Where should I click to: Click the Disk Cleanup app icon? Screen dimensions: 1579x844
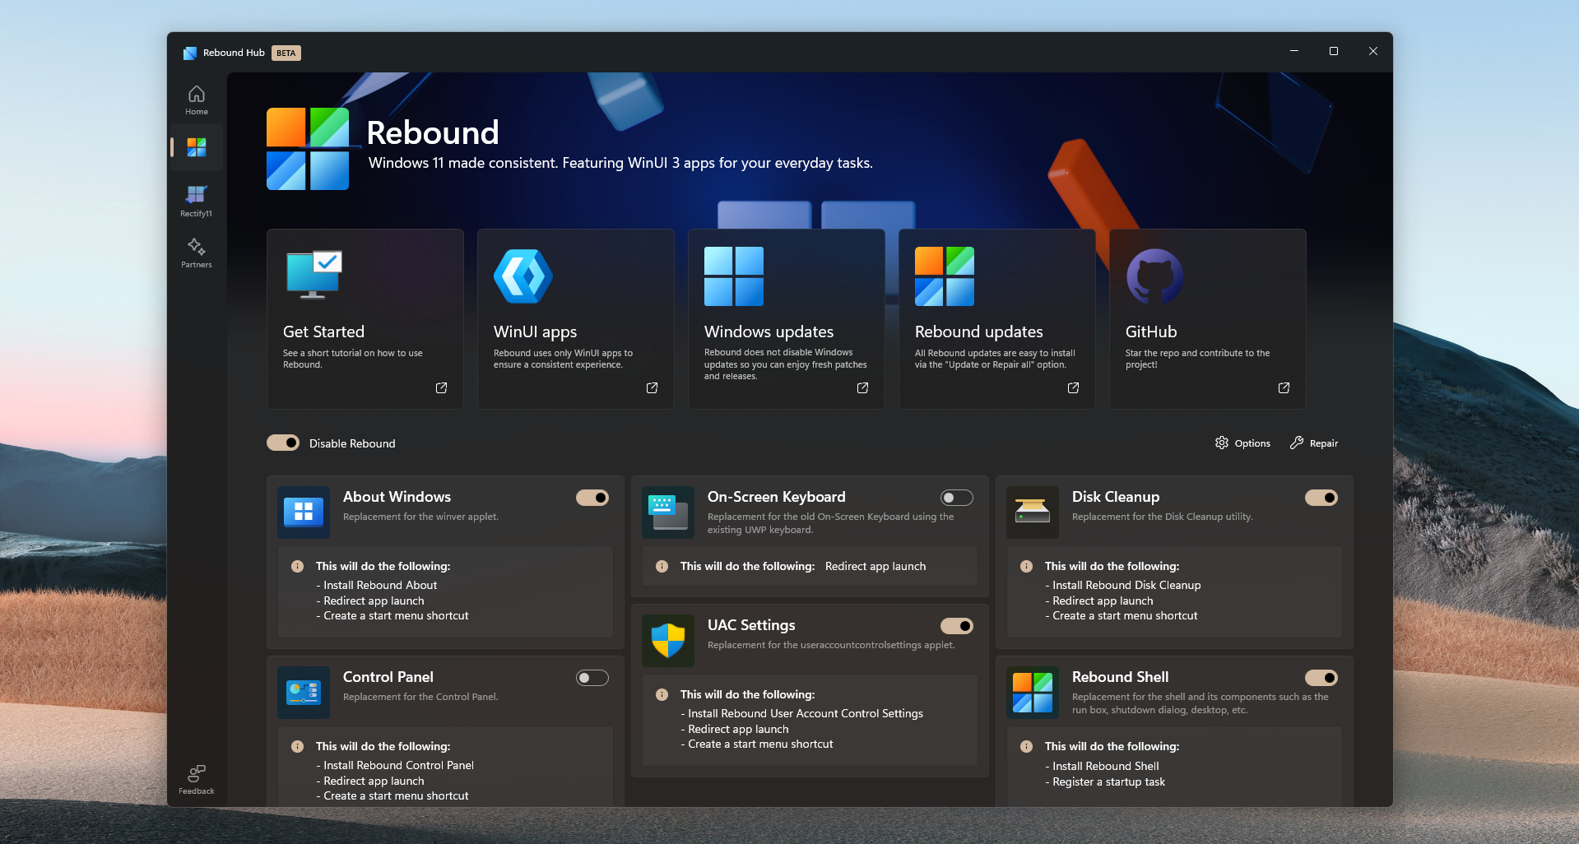1033,512
